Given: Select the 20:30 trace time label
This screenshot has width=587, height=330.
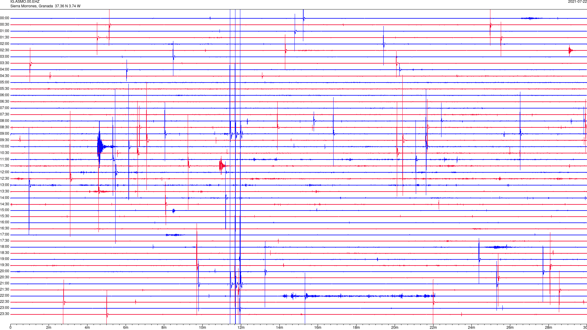Looking at the screenshot, I should pyautogui.click(x=5, y=277).
